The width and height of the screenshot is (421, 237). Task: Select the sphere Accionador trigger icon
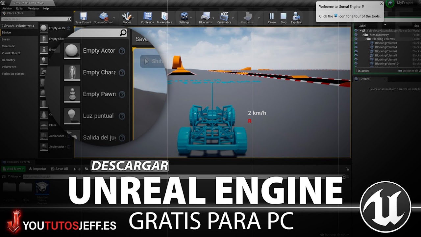[43, 147]
